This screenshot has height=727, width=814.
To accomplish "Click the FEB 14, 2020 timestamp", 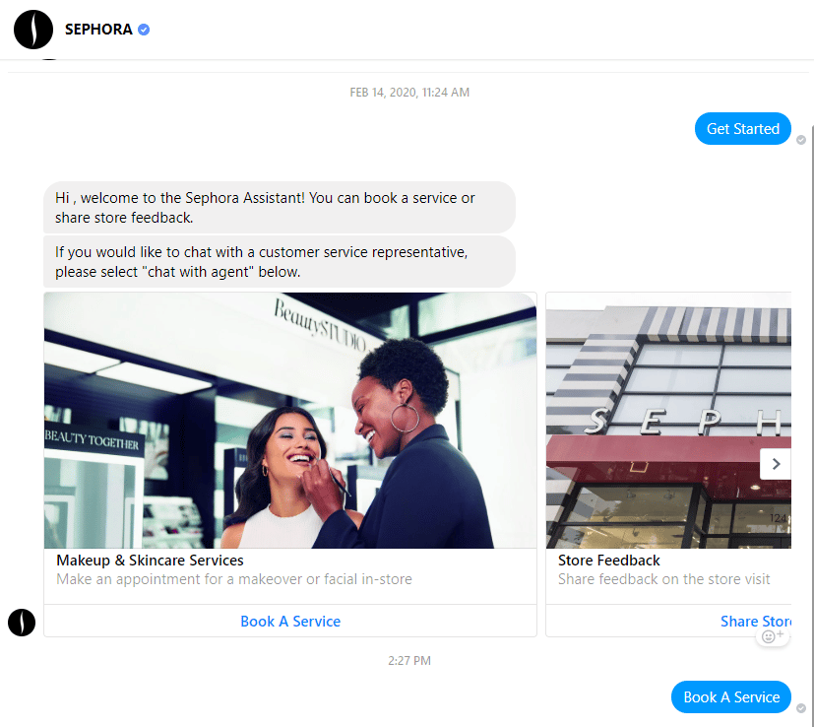I will (x=409, y=92).
